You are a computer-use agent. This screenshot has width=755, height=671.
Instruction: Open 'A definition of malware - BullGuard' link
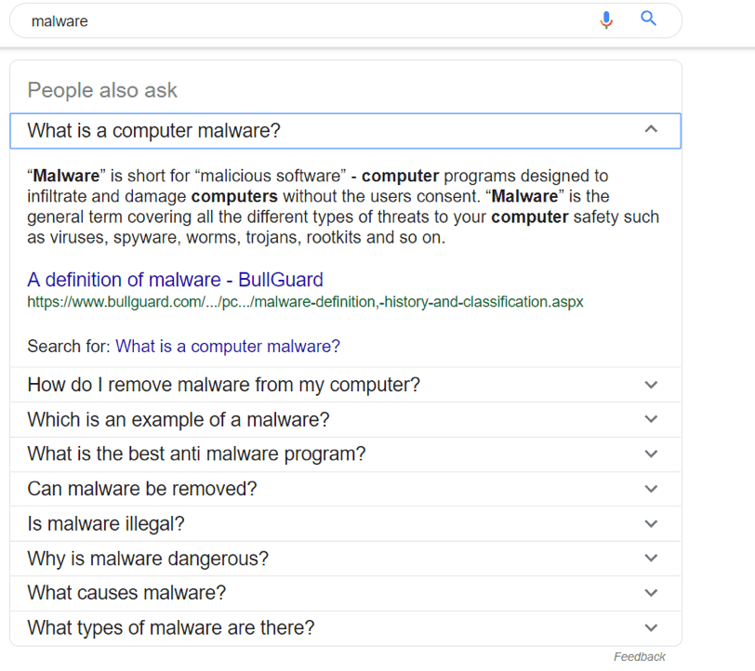coord(175,280)
